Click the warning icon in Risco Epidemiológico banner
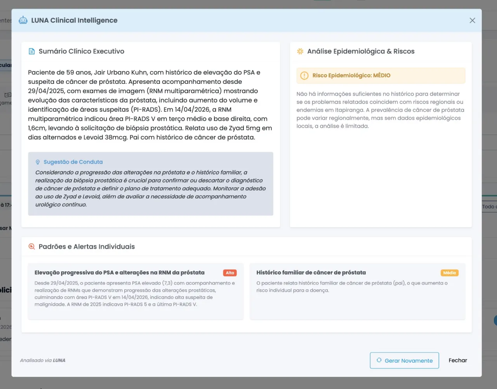The height and width of the screenshot is (389, 497). click(x=304, y=75)
